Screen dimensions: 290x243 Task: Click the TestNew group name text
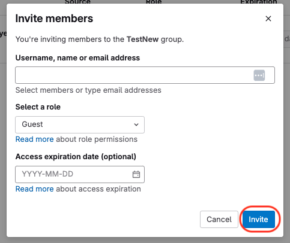coord(142,40)
